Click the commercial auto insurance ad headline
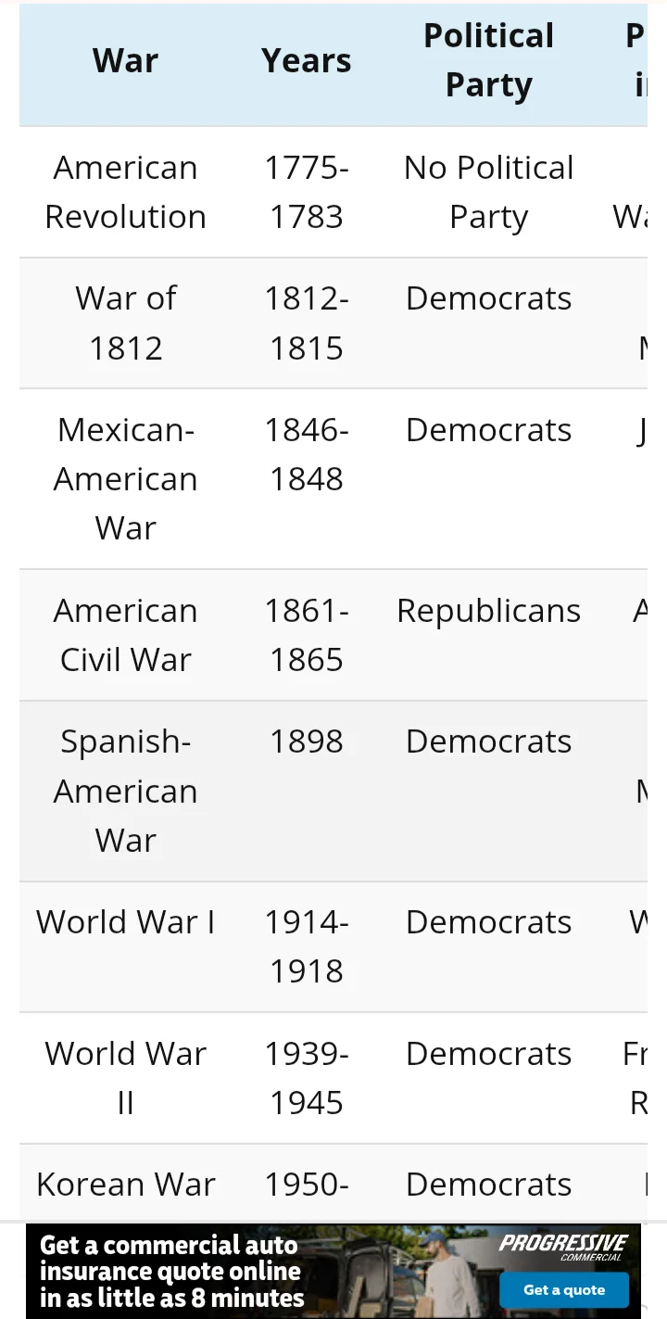This screenshot has height=1319, width=667. [171, 1271]
